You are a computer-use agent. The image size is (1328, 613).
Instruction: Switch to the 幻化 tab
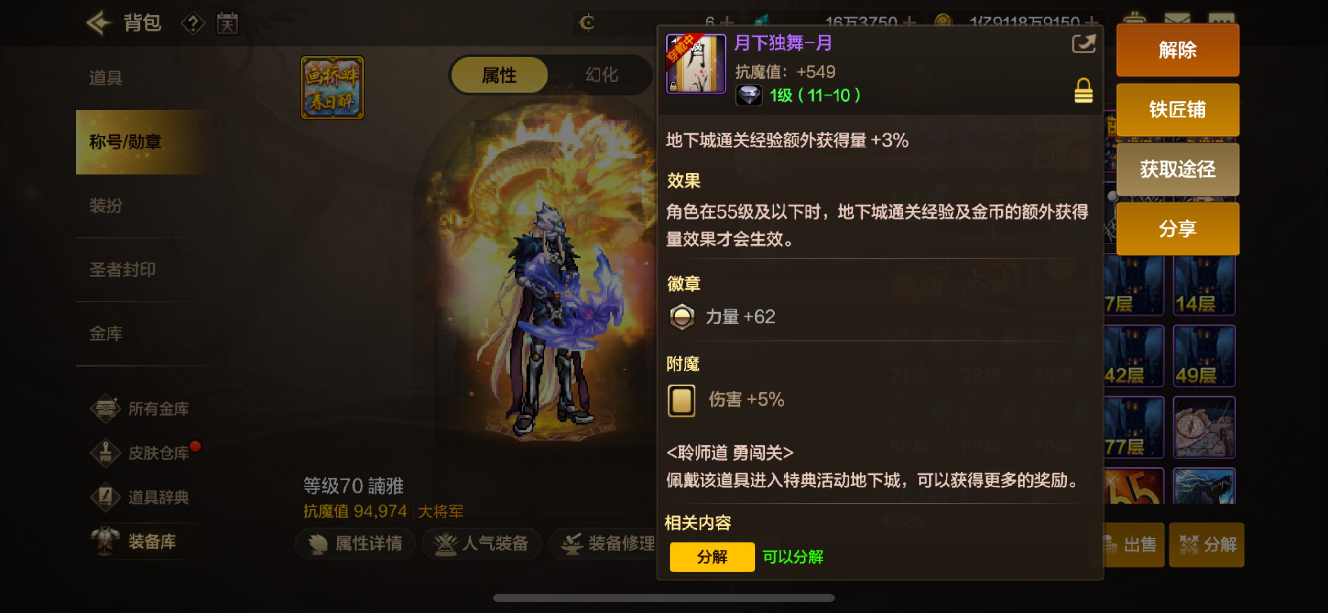click(x=600, y=75)
